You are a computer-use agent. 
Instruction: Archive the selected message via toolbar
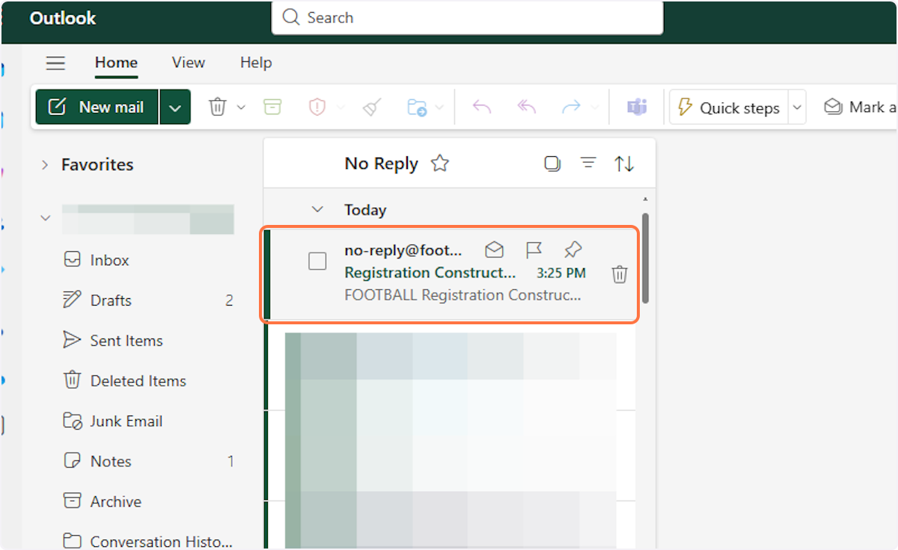tap(272, 108)
